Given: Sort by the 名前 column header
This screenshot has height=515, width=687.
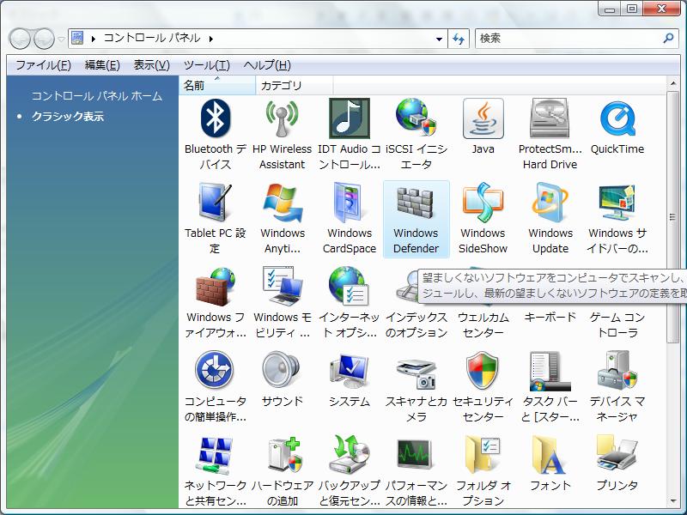Looking at the screenshot, I should [x=217, y=85].
